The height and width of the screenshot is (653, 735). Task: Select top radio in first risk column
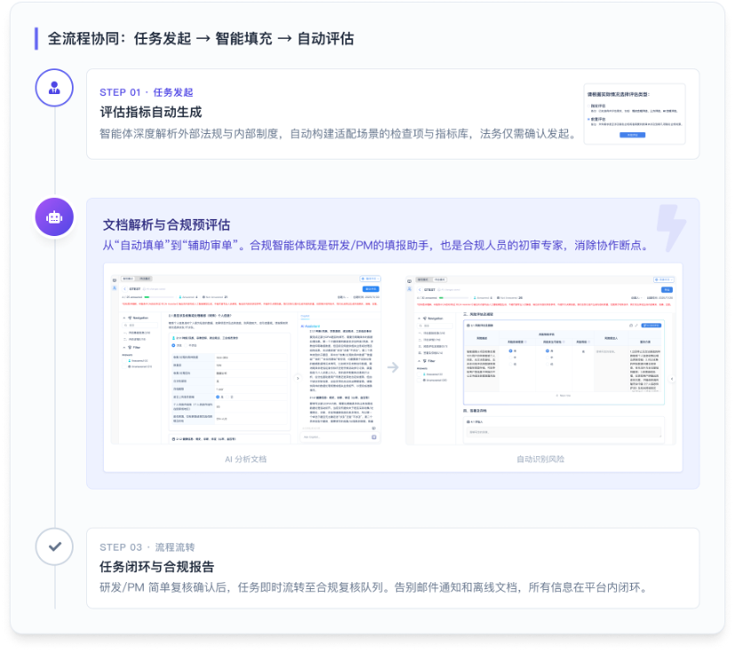[510, 350]
